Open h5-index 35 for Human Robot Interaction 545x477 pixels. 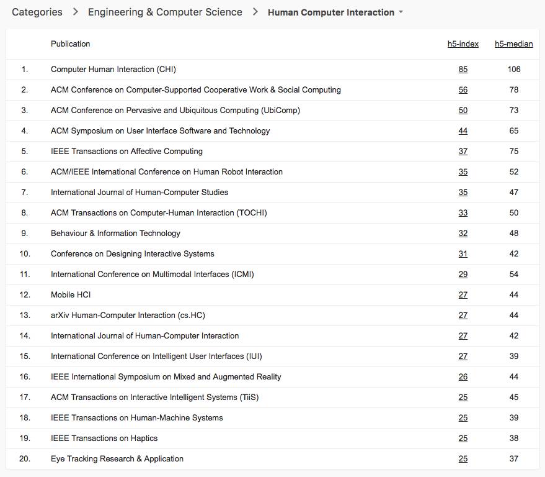(x=463, y=172)
